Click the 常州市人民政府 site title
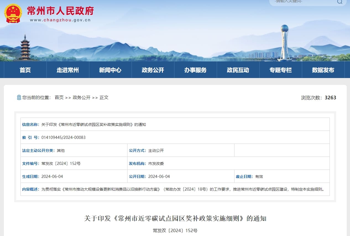Image resolution: width=350 pixels, height=236 pixels. [60, 11]
